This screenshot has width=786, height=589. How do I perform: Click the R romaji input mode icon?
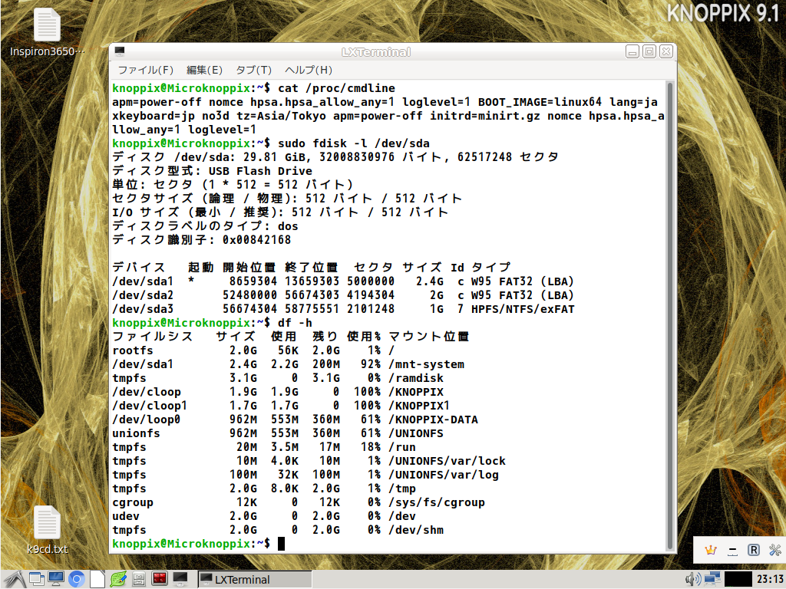(x=754, y=551)
